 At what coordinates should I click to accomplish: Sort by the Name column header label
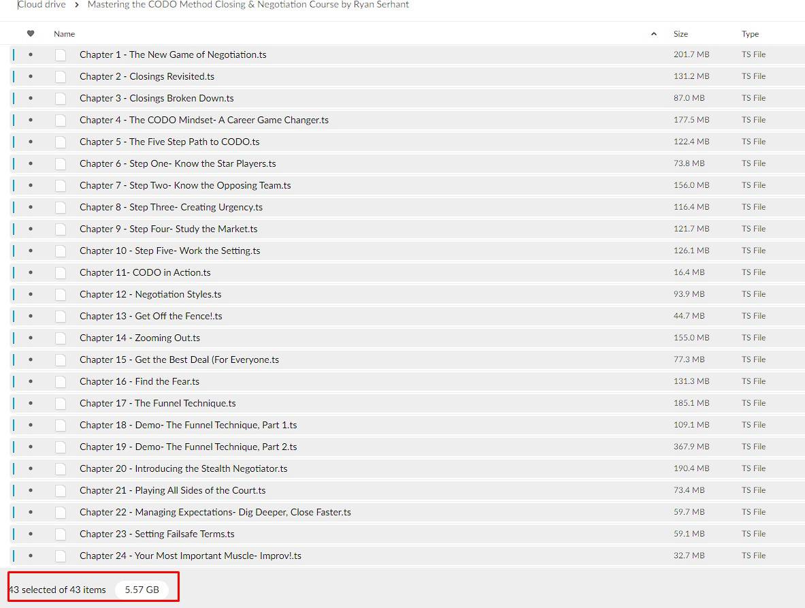[x=65, y=34]
